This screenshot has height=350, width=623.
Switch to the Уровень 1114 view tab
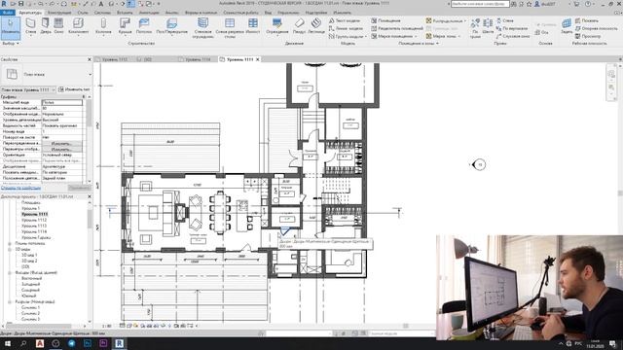tap(198, 59)
